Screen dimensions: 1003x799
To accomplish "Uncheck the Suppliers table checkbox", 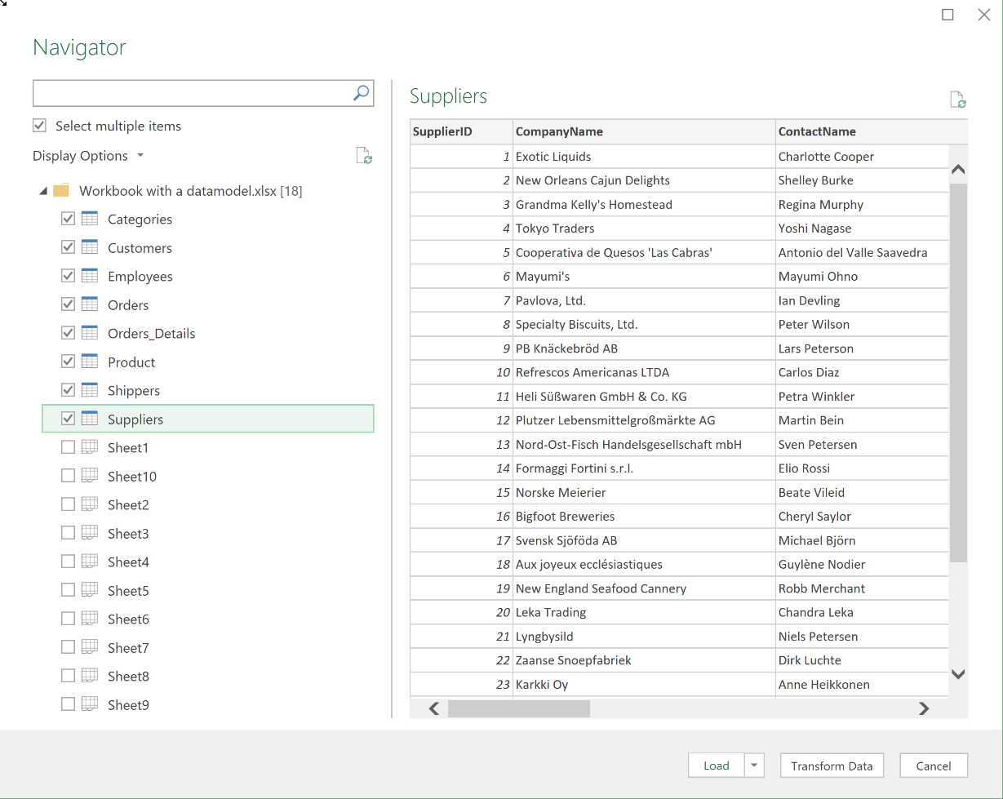I will pos(68,419).
